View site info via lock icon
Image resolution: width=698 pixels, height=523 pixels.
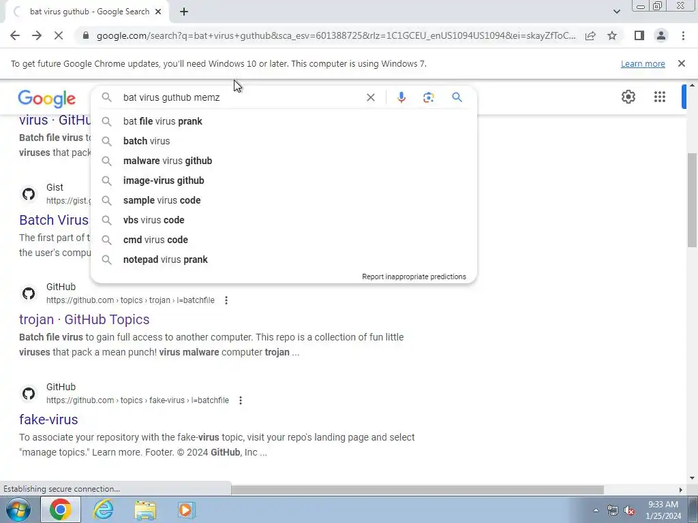(86, 35)
